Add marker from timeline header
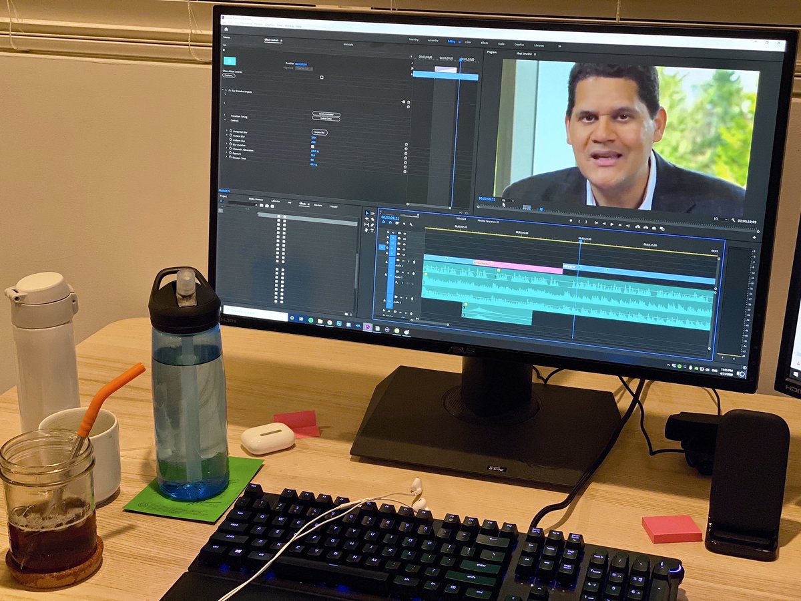This screenshot has height=601, width=801. 405,224
